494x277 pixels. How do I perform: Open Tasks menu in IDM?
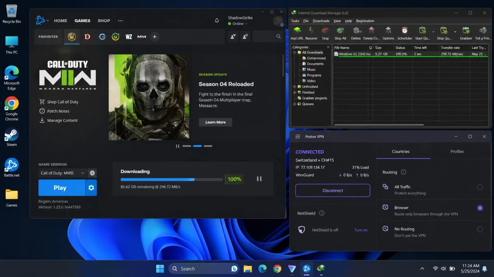(x=295, y=21)
